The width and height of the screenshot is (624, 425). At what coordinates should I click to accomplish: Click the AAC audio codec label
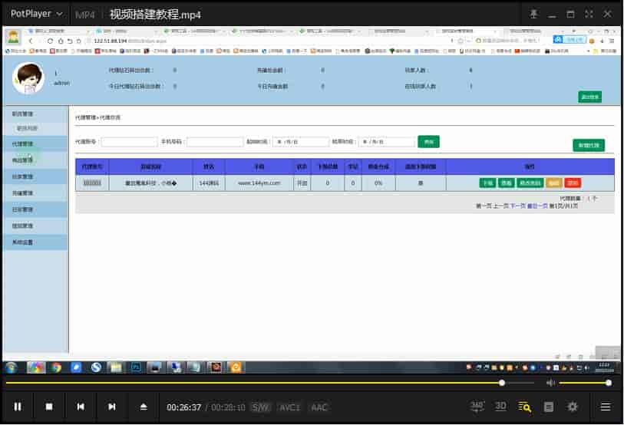[319, 407]
